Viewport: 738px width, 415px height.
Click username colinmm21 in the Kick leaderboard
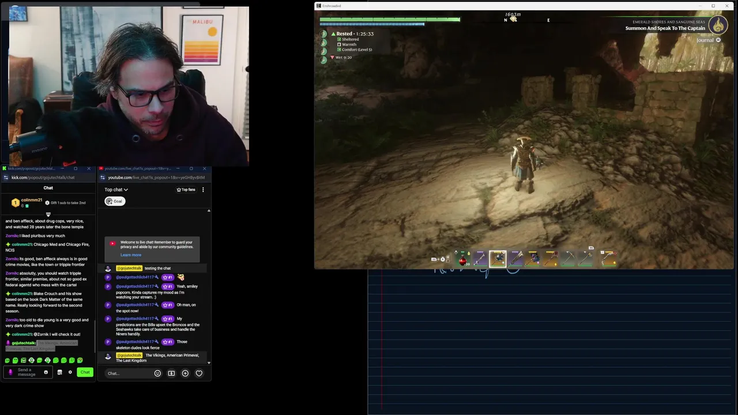coord(32,200)
